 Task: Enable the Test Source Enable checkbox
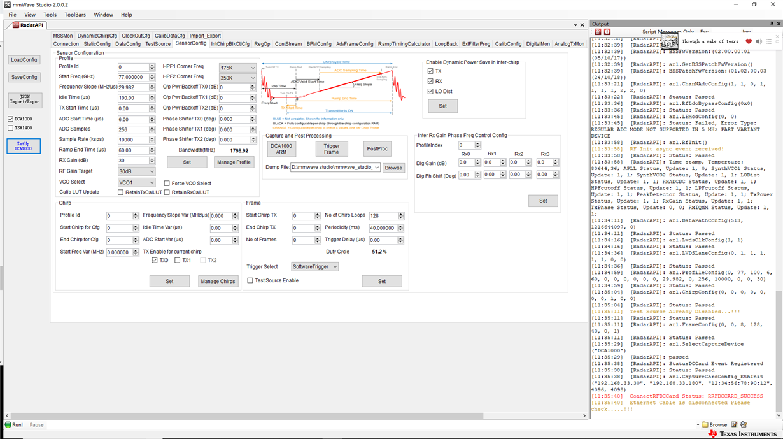pos(250,280)
